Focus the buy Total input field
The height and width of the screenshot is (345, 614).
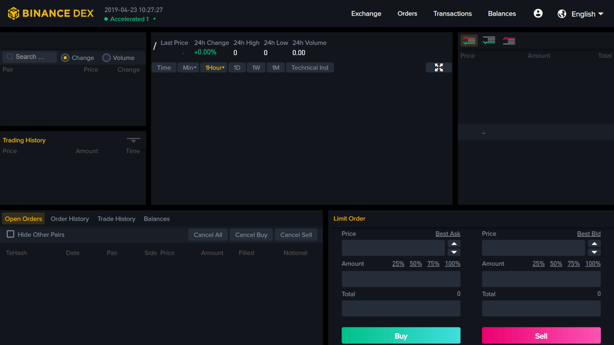[x=401, y=308]
